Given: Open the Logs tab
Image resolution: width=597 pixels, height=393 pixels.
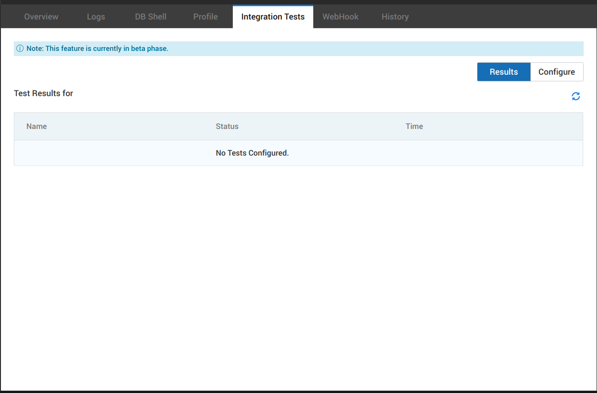Looking at the screenshot, I should (x=96, y=16).
